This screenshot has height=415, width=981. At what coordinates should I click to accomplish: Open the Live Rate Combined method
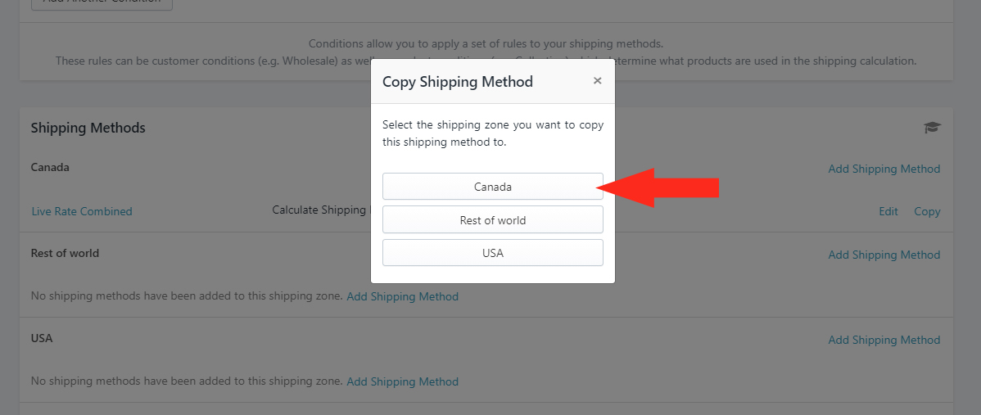point(82,211)
